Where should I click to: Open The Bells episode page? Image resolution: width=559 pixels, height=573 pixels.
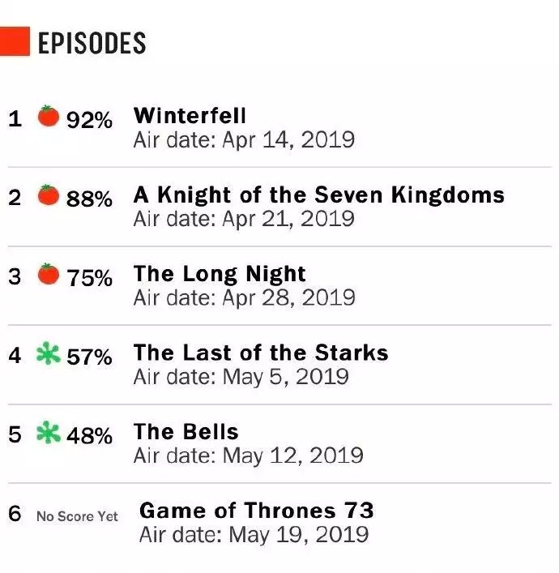186,432
